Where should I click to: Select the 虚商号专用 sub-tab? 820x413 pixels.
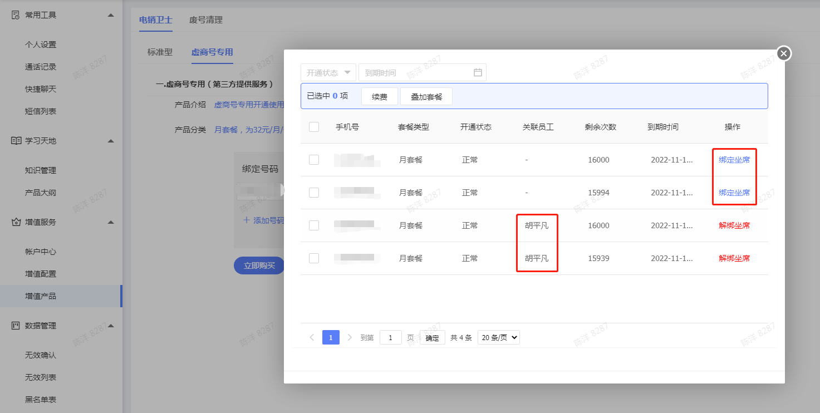(x=212, y=52)
